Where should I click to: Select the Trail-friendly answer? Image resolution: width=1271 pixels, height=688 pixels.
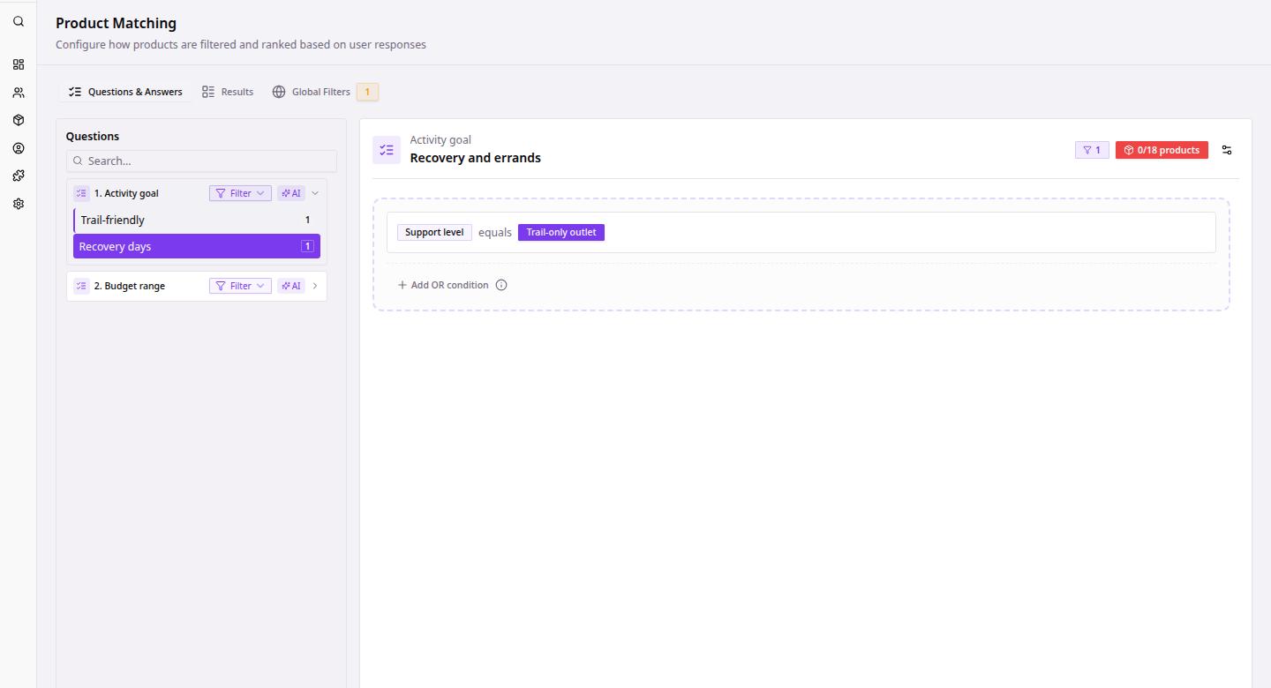click(197, 220)
